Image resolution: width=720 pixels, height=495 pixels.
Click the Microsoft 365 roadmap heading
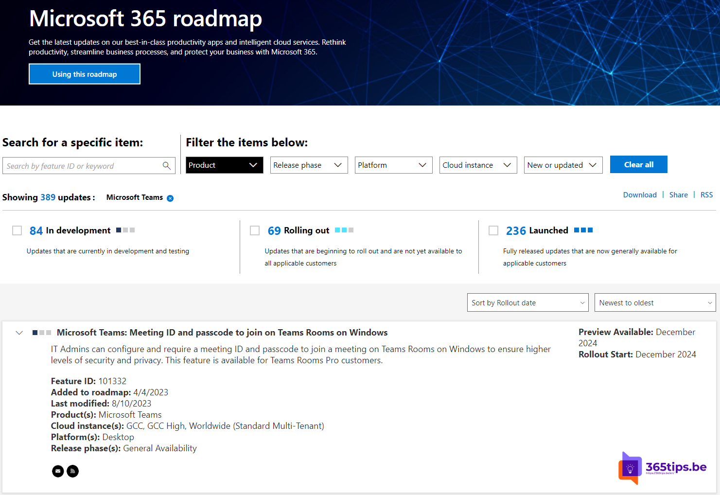pos(146,18)
